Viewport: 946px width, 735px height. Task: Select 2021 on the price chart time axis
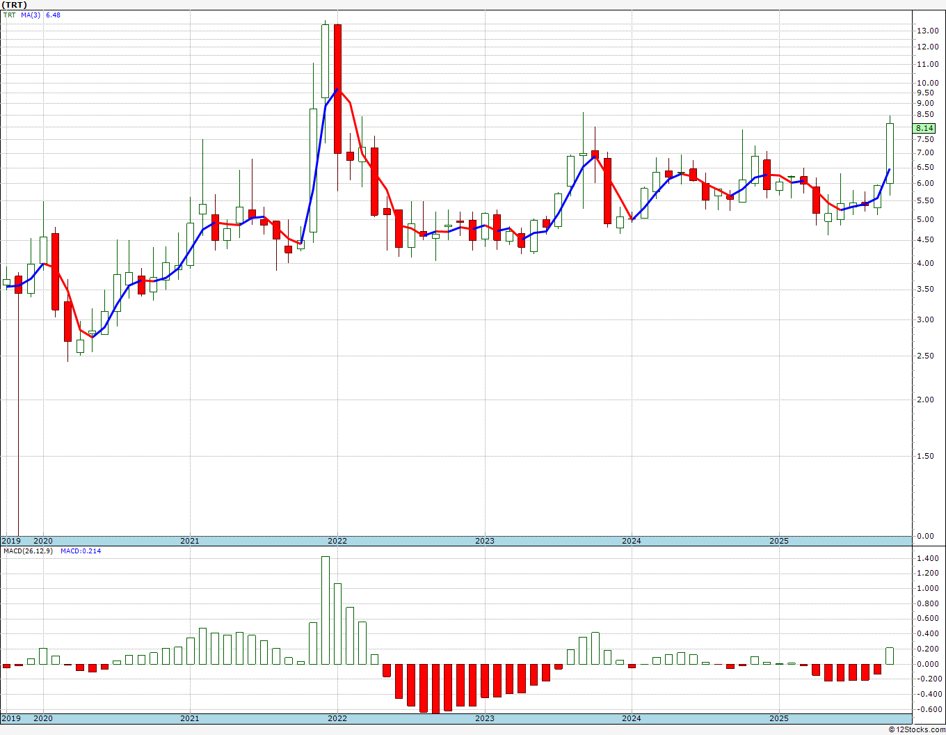[x=190, y=541]
